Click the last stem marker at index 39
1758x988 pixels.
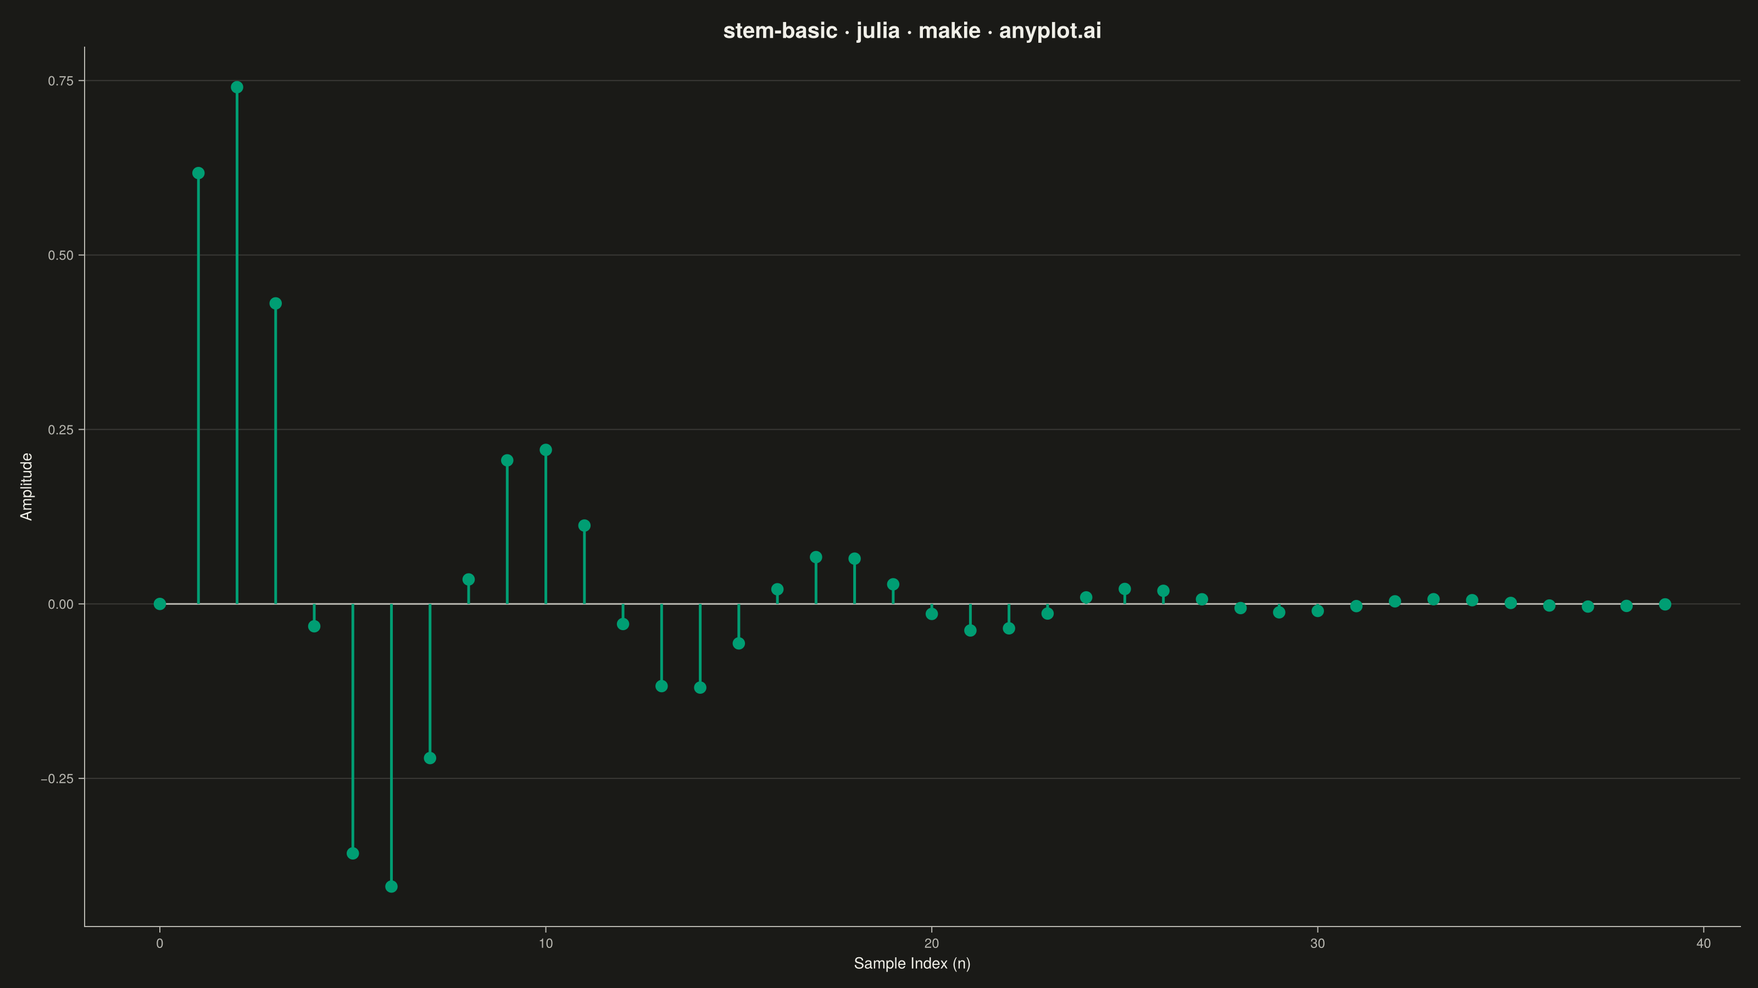tap(1665, 604)
